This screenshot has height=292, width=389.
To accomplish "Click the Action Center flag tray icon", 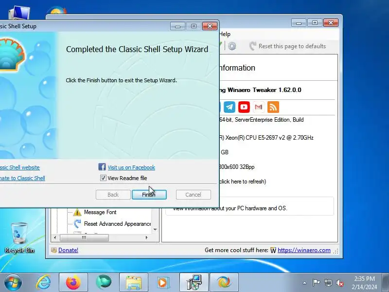I will 316,283.
